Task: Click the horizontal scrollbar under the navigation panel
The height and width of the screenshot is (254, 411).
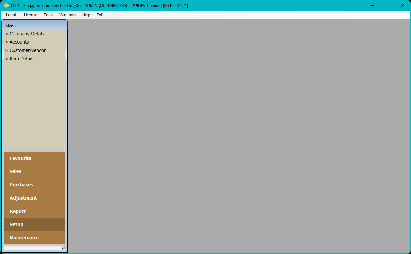Action: click(x=32, y=248)
